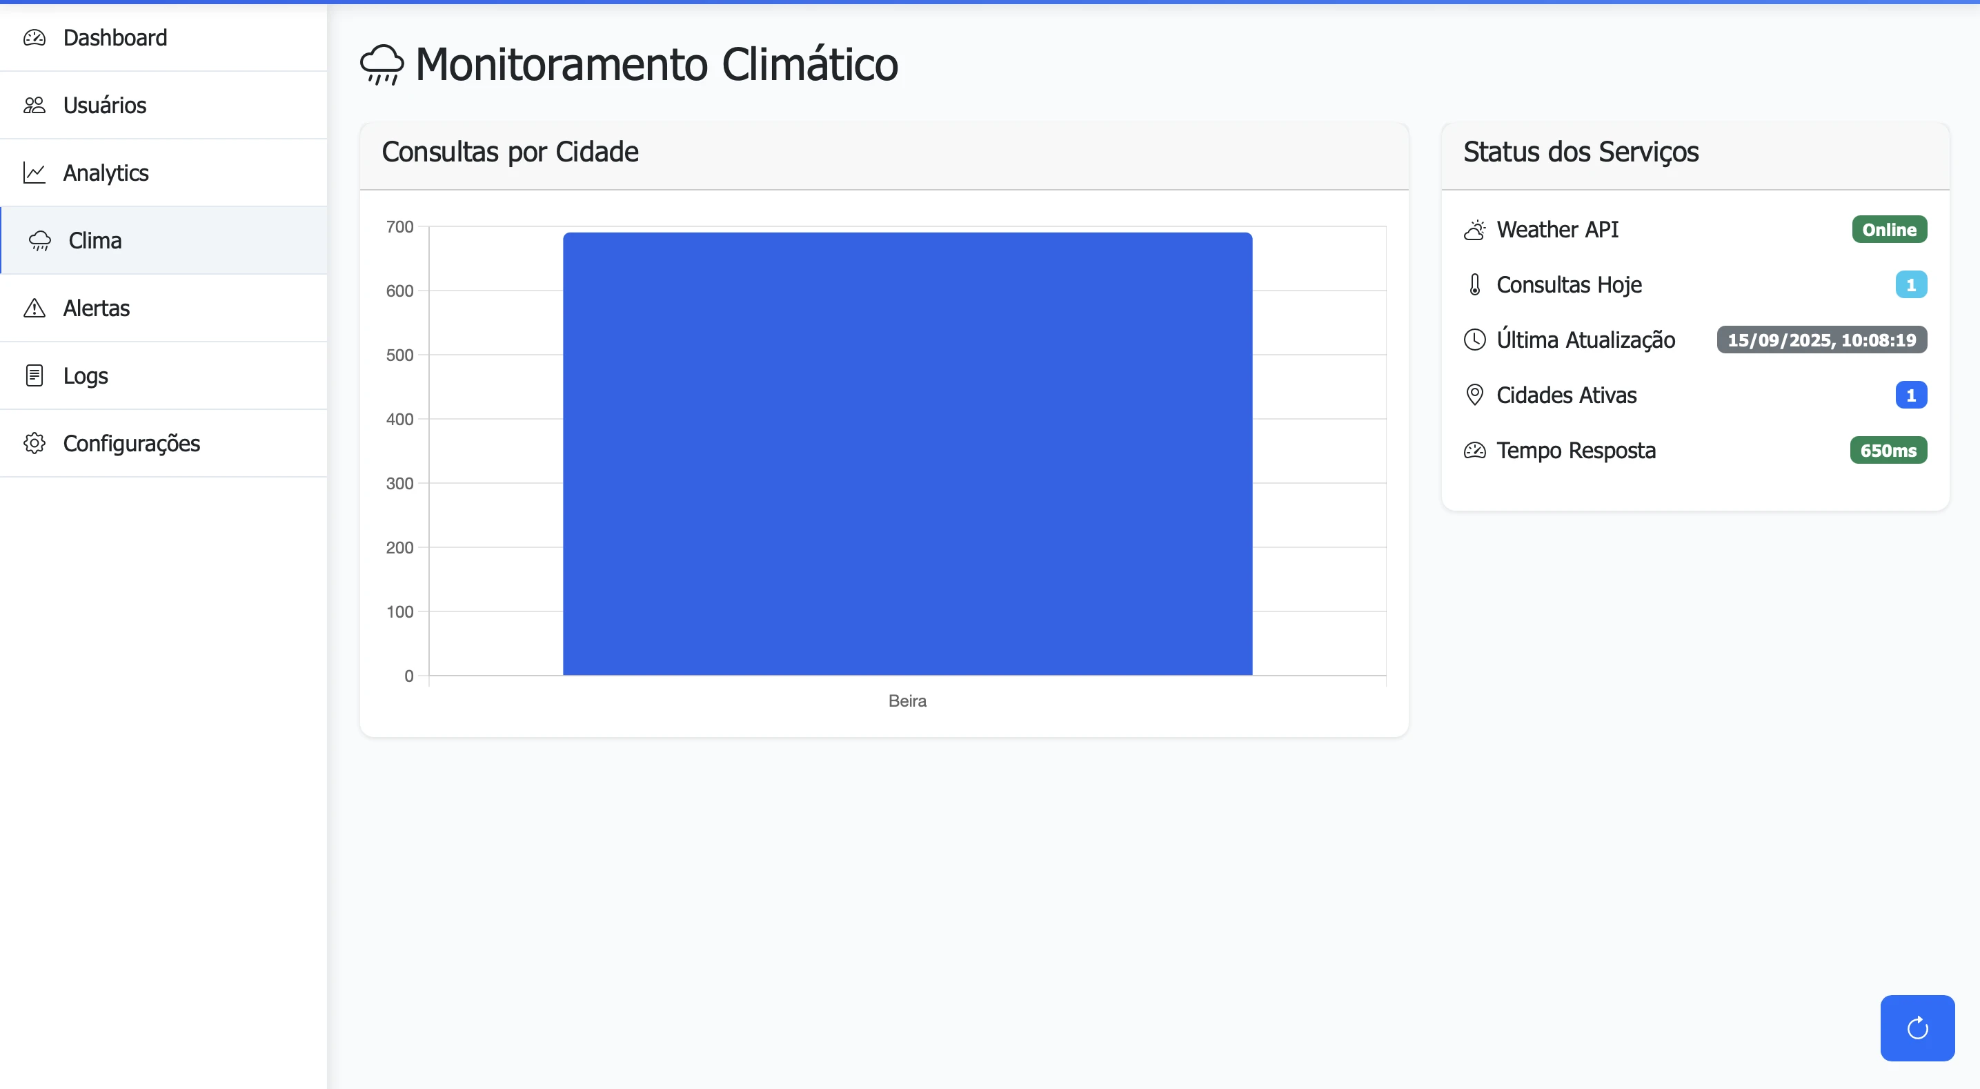Click the Cidades Ativas count badge
The height and width of the screenshot is (1089, 1980).
point(1910,395)
